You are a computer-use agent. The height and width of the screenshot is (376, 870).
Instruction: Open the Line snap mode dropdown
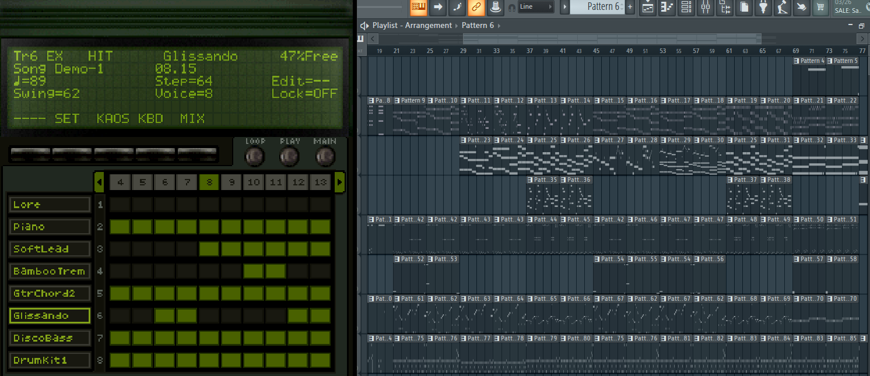536,7
